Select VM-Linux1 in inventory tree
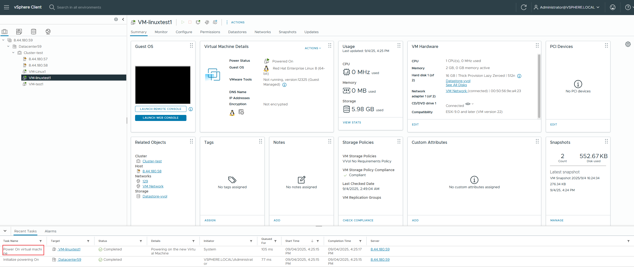 pos(37,72)
